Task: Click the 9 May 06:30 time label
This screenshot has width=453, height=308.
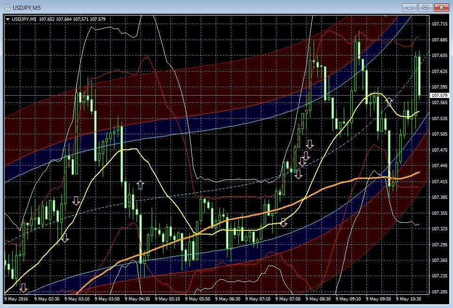Action: (x=227, y=299)
